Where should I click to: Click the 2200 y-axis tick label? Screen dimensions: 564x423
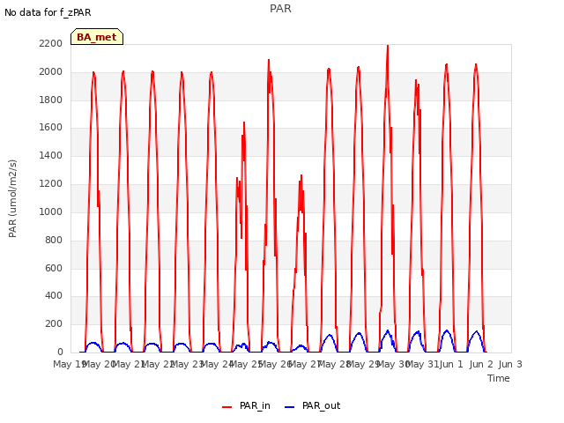[x=51, y=43]
